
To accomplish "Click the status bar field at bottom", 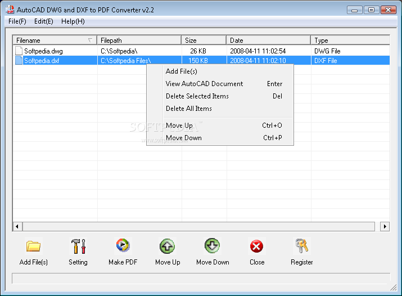I will tap(201, 279).
